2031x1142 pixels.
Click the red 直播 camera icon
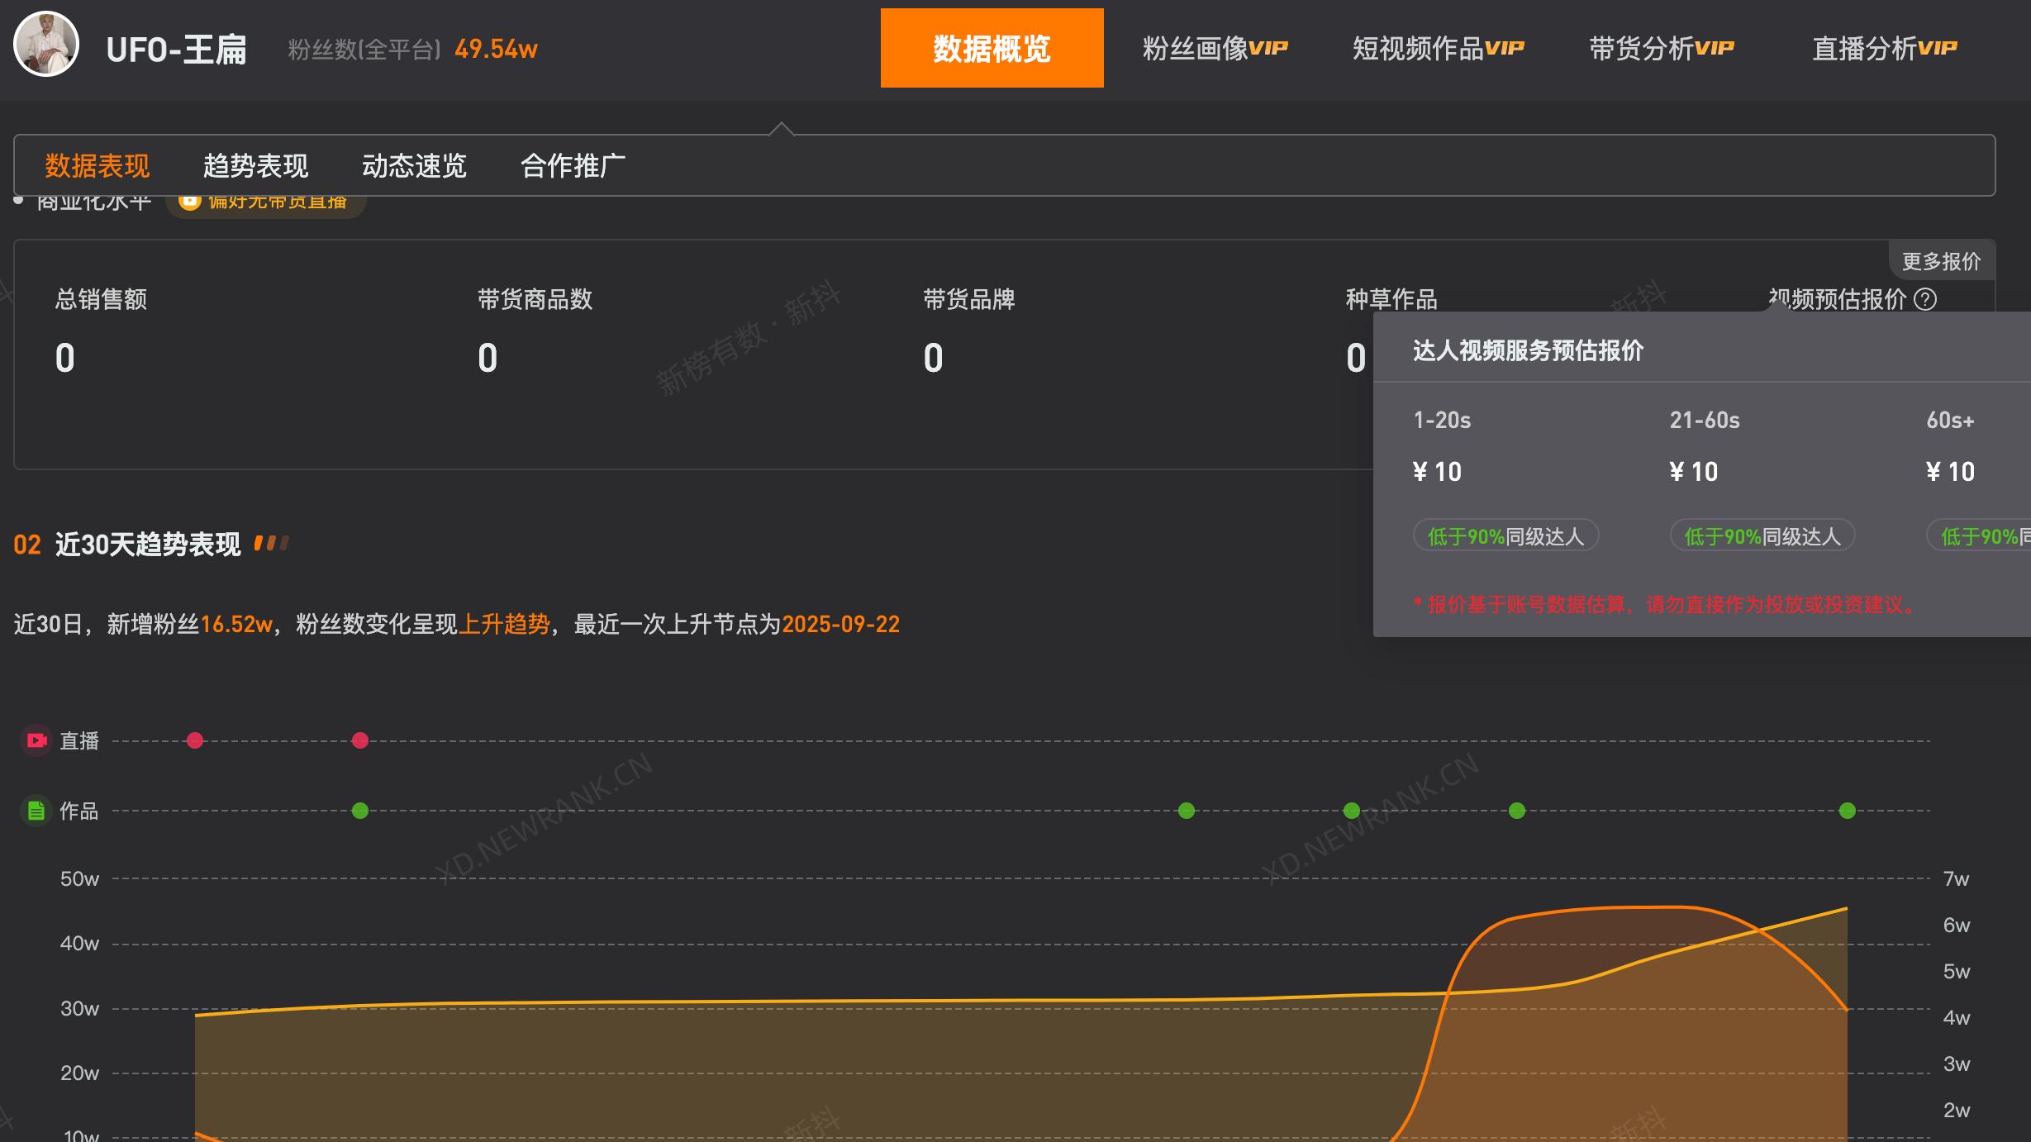[x=36, y=740]
